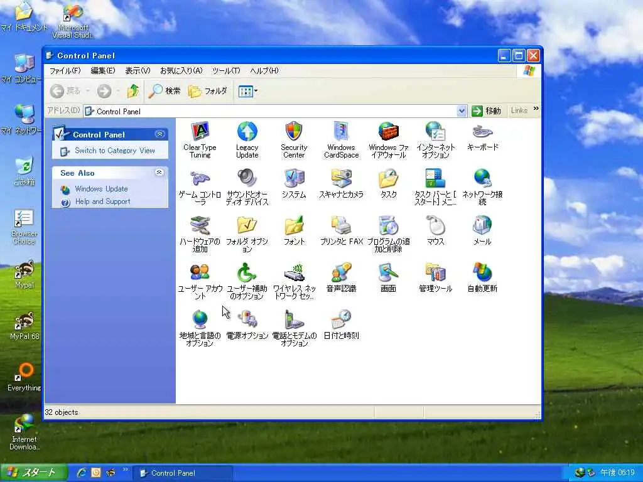
Task: Open Automatic Updates (自動更新)
Action: click(483, 277)
